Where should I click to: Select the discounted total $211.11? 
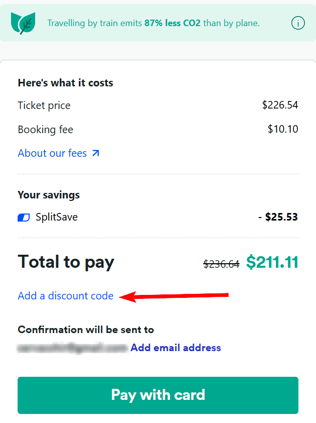click(x=272, y=262)
